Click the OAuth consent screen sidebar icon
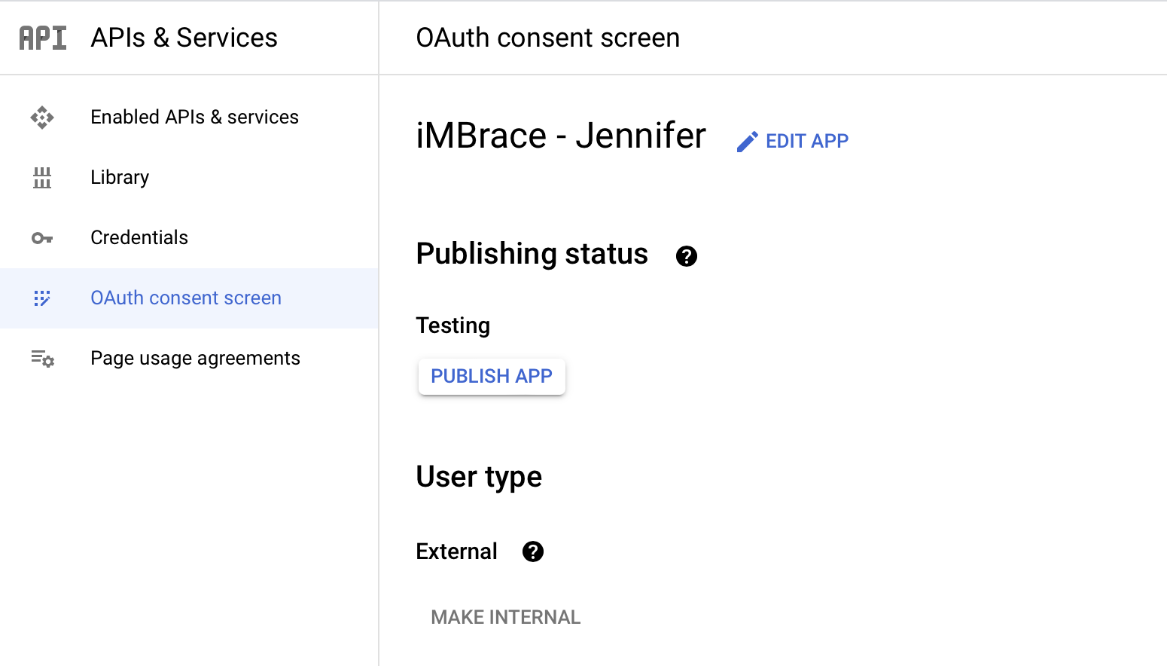Screen dimensions: 1167x666 [42, 298]
